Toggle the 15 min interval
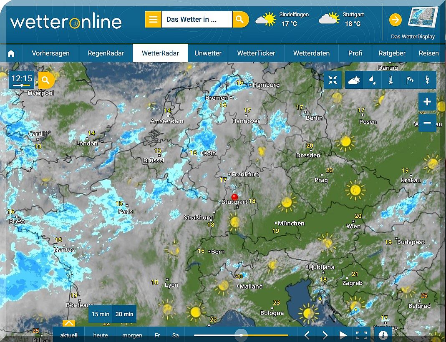The height and width of the screenshot is (342, 446). click(x=101, y=314)
